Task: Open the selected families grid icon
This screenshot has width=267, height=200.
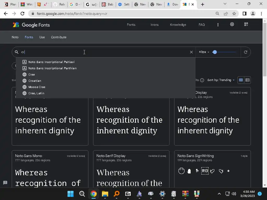Action: coord(246,24)
